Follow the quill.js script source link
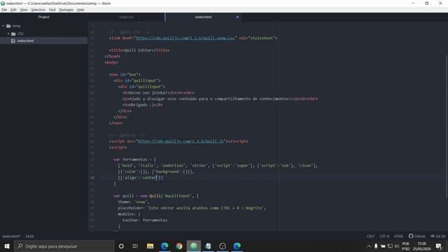The image size is (448, 252). point(181,141)
